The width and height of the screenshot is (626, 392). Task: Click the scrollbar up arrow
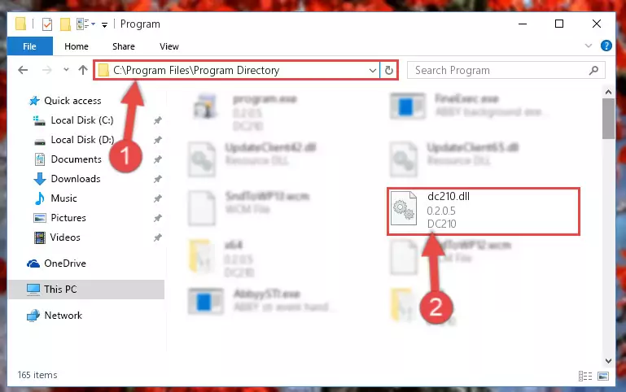pos(608,92)
